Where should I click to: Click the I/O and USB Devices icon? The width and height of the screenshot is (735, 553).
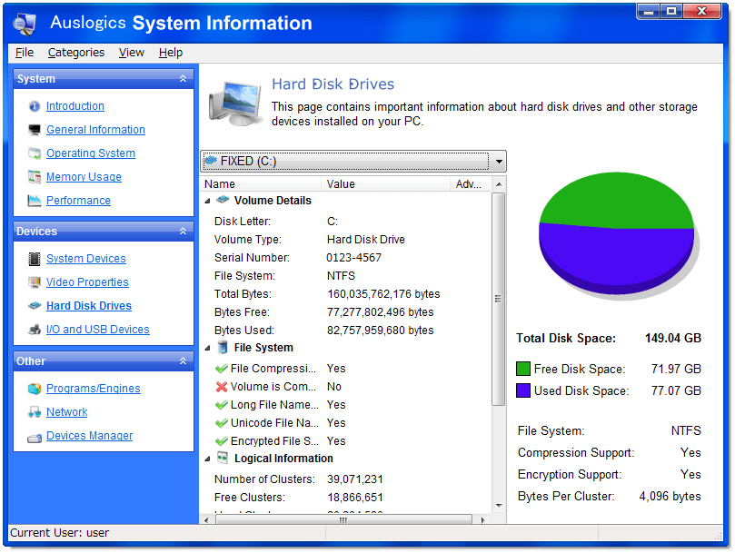[x=35, y=330]
